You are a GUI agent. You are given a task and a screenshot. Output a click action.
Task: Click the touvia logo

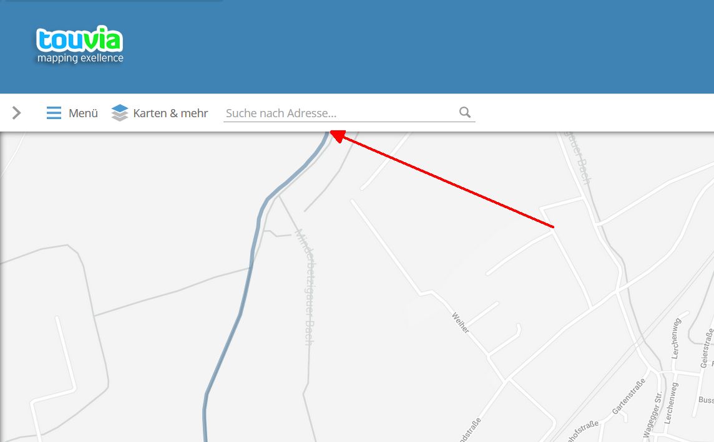(x=80, y=39)
